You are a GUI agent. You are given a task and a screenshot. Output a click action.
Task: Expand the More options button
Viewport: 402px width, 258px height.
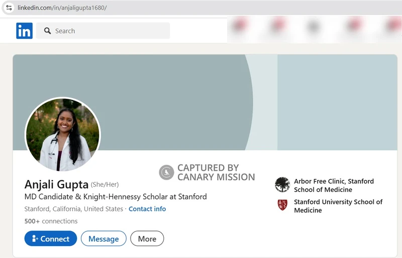147,238
